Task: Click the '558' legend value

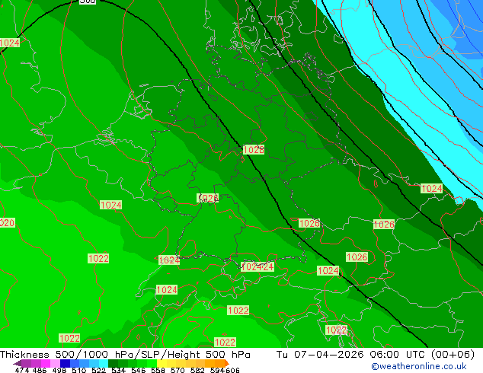Action: 158,370
